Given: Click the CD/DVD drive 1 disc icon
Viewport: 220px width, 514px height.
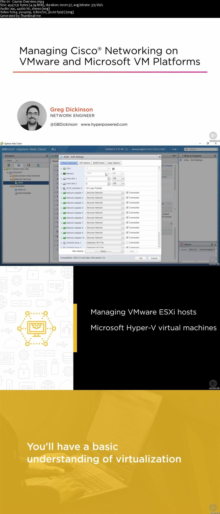Looking at the screenshot, I should pos(64,243).
